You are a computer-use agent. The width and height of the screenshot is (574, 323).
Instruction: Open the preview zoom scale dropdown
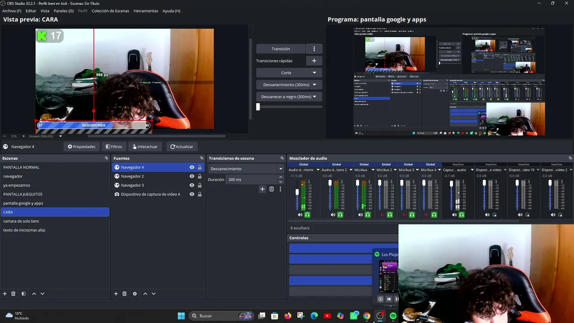click(61, 136)
